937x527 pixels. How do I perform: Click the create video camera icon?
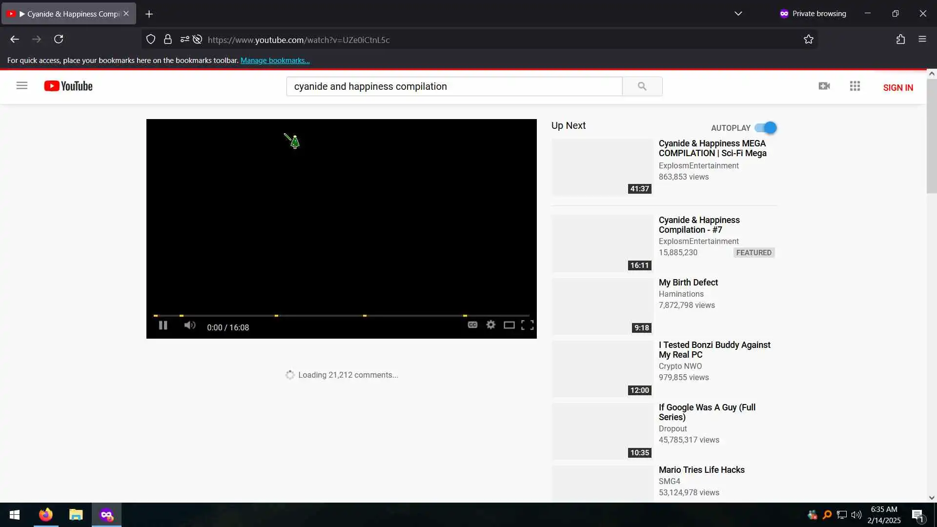point(824,86)
